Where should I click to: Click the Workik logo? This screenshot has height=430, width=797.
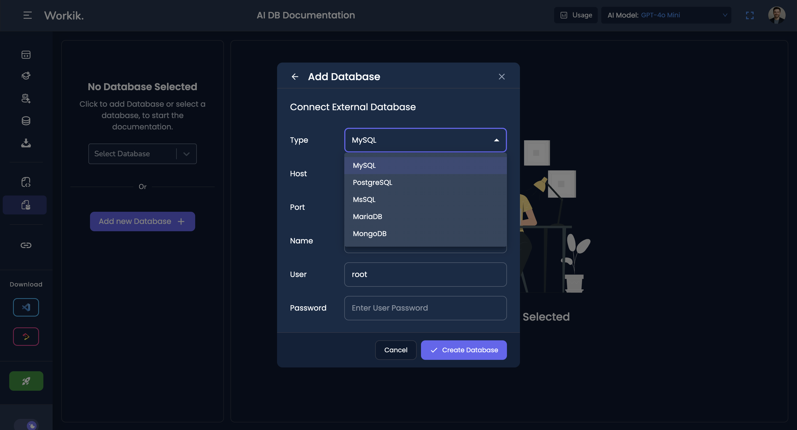tap(64, 15)
